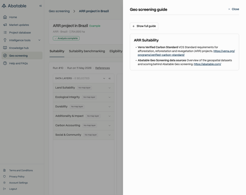Collapse the sidebar with double-chevron icon
Viewport: 246px width, 195px height.
click(x=40, y=6)
